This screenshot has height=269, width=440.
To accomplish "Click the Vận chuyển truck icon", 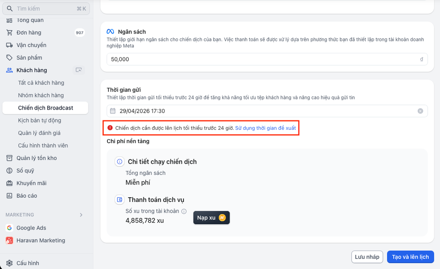I will tap(9, 45).
